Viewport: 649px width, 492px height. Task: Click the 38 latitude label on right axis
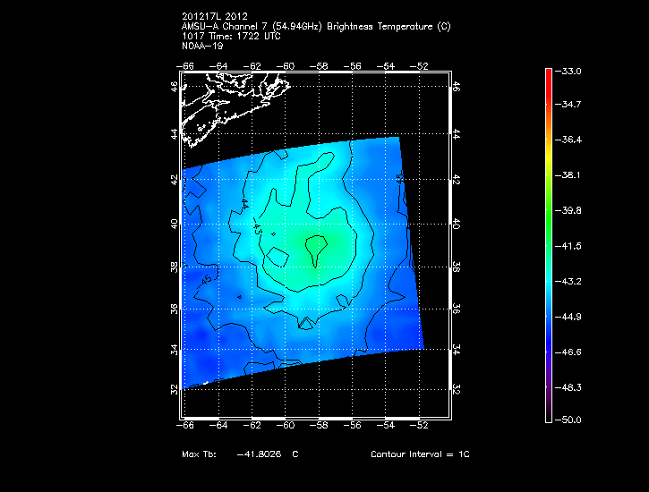click(456, 267)
